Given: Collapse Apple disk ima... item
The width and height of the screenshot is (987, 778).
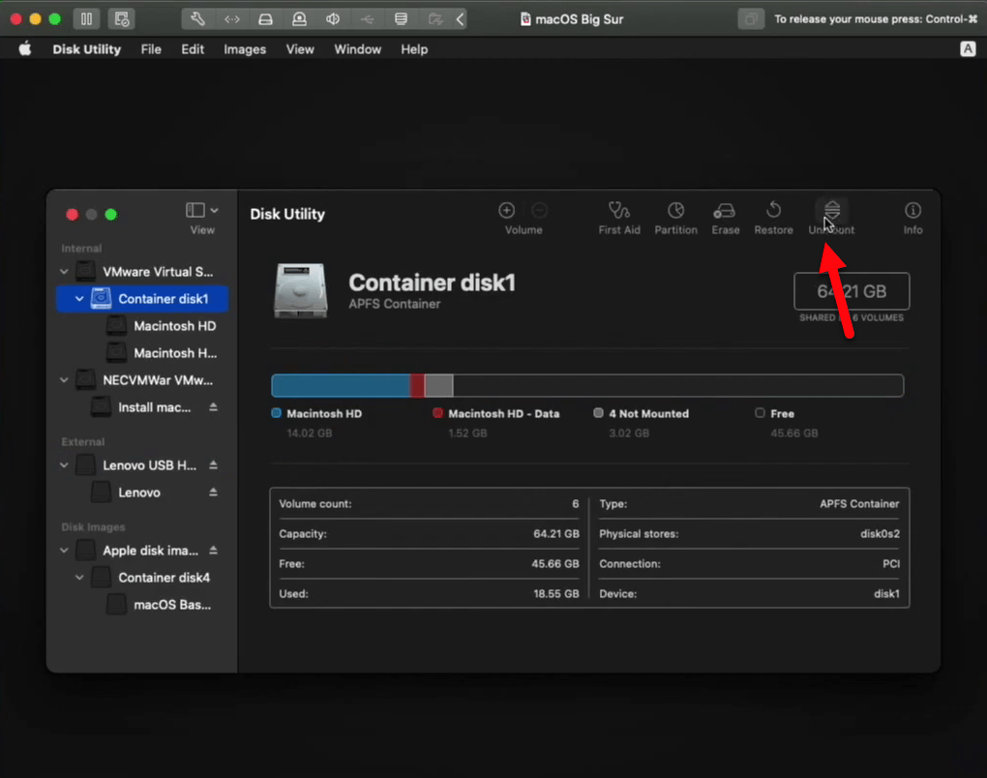Looking at the screenshot, I should pos(64,551).
